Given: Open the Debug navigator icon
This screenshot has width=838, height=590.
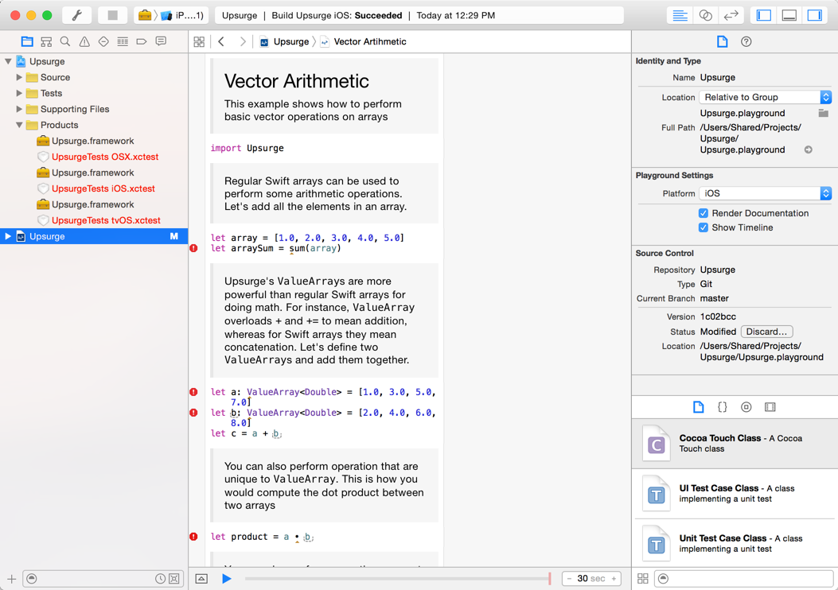Looking at the screenshot, I should pos(123,41).
